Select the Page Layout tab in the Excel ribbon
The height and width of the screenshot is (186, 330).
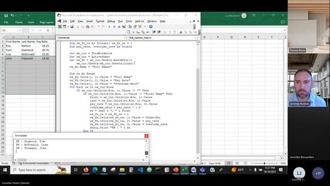click(46, 22)
